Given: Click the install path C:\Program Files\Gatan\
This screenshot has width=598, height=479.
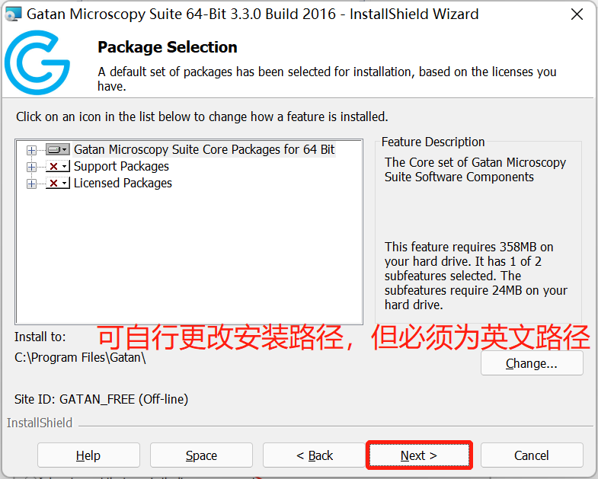Looking at the screenshot, I should [80, 358].
